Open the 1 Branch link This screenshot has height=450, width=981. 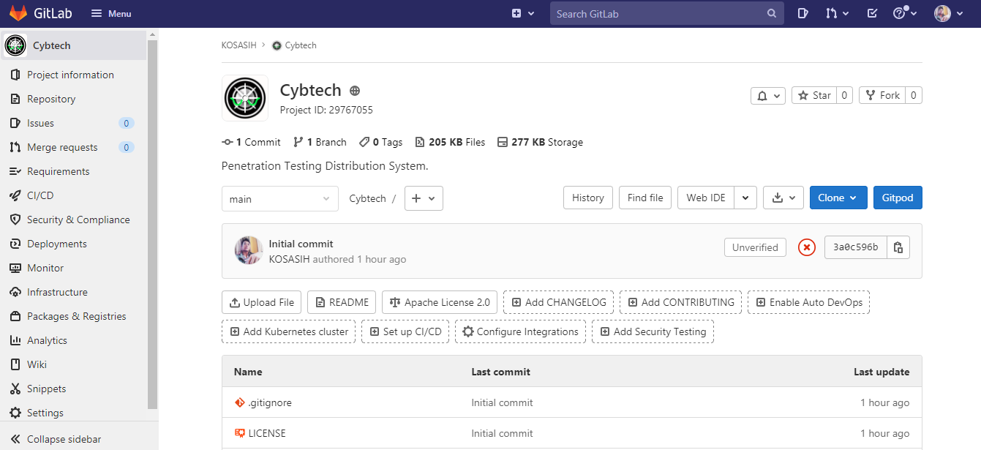(x=320, y=142)
